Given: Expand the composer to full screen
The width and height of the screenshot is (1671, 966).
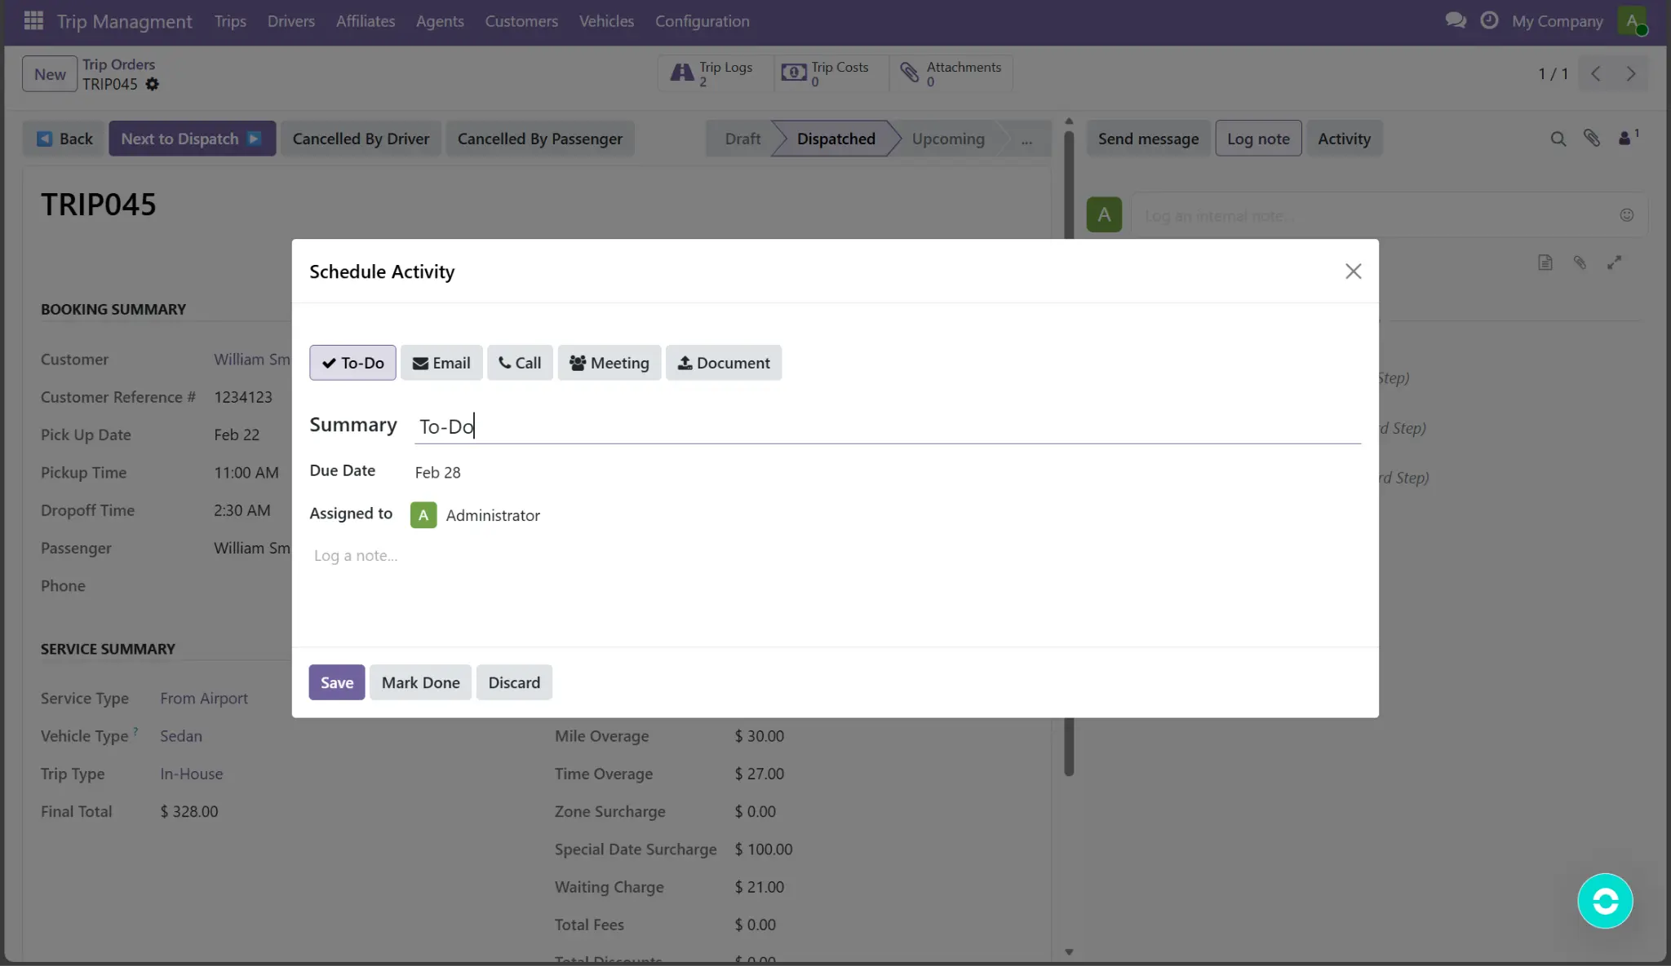Looking at the screenshot, I should click(x=1614, y=262).
